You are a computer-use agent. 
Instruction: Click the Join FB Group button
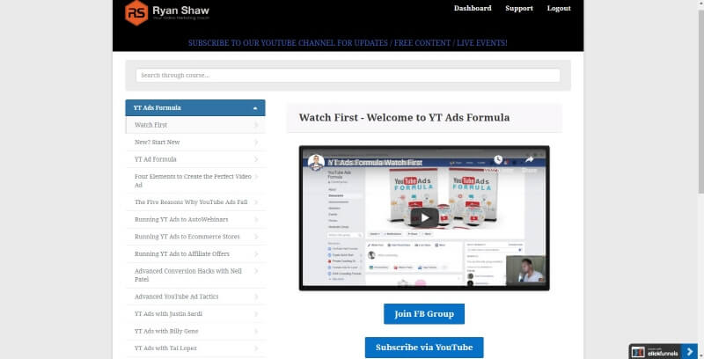point(424,314)
